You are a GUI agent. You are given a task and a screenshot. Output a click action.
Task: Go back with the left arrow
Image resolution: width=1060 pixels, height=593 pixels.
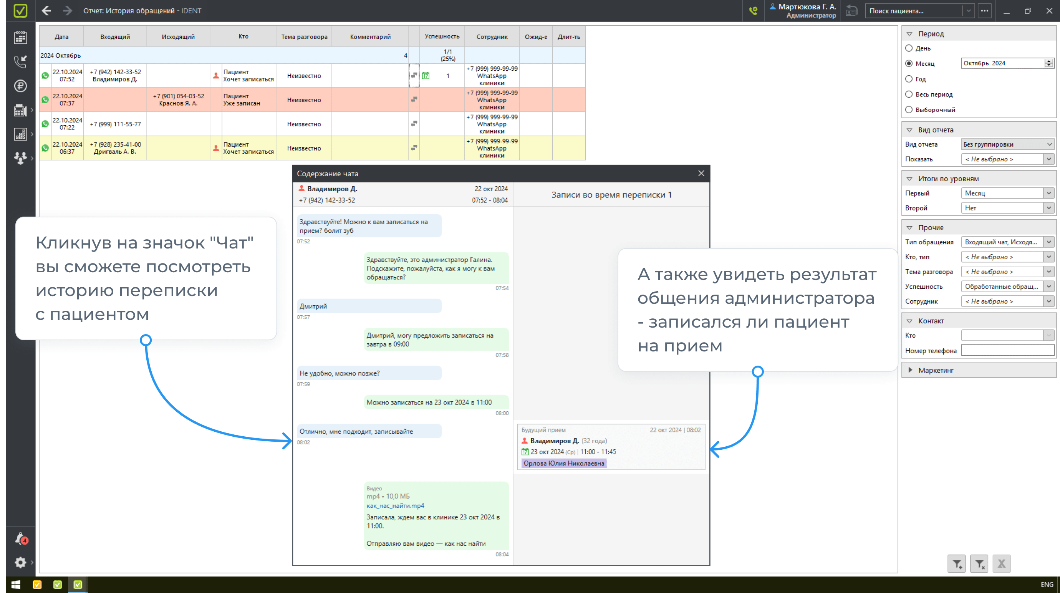click(46, 11)
